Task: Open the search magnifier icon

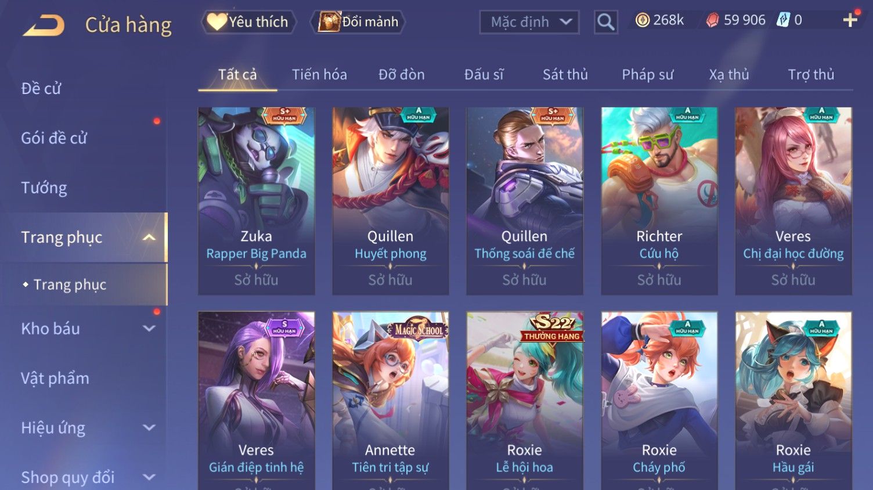Action: tap(605, 22)
